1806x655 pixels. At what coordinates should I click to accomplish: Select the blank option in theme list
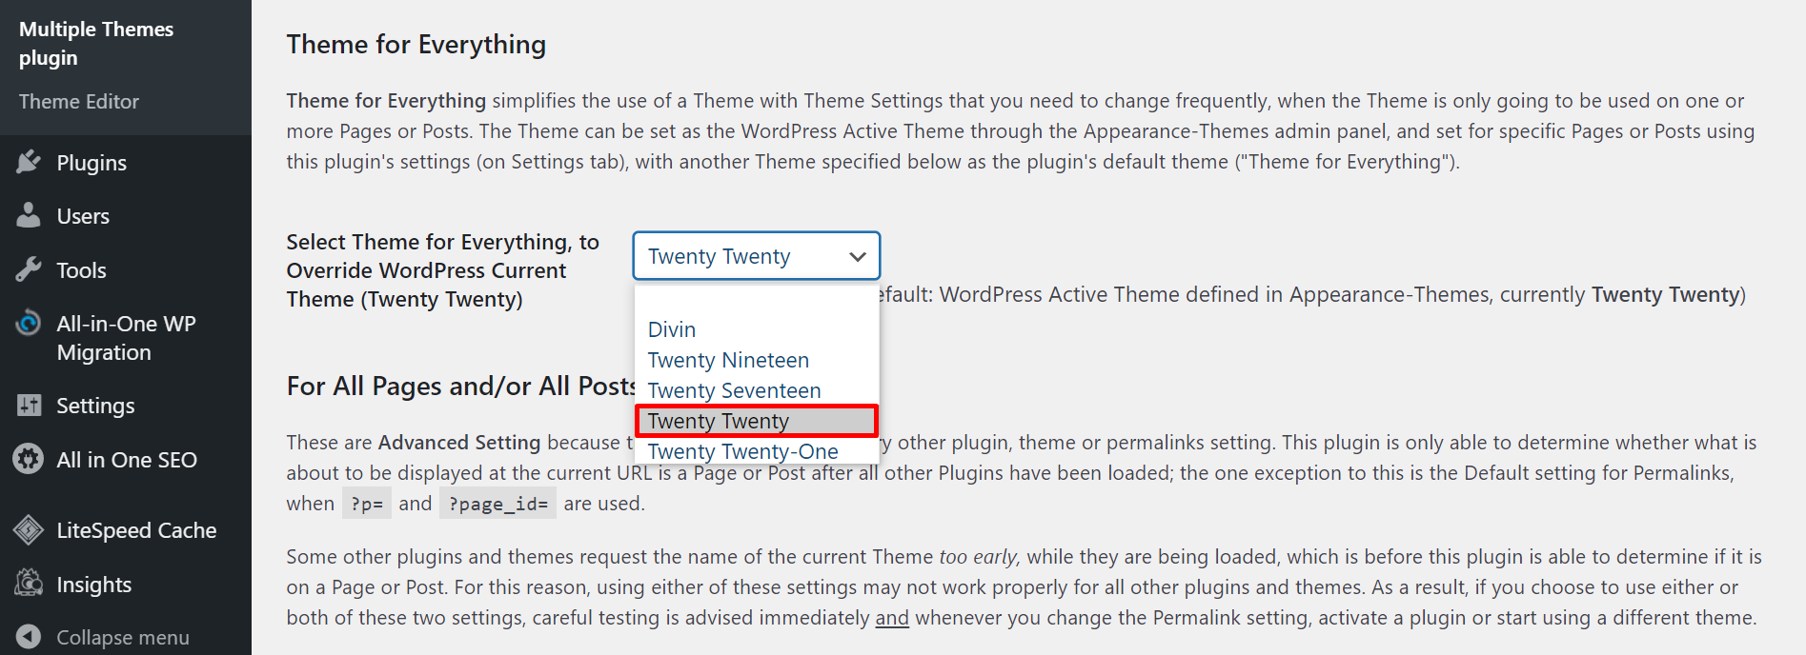point(756,302)
